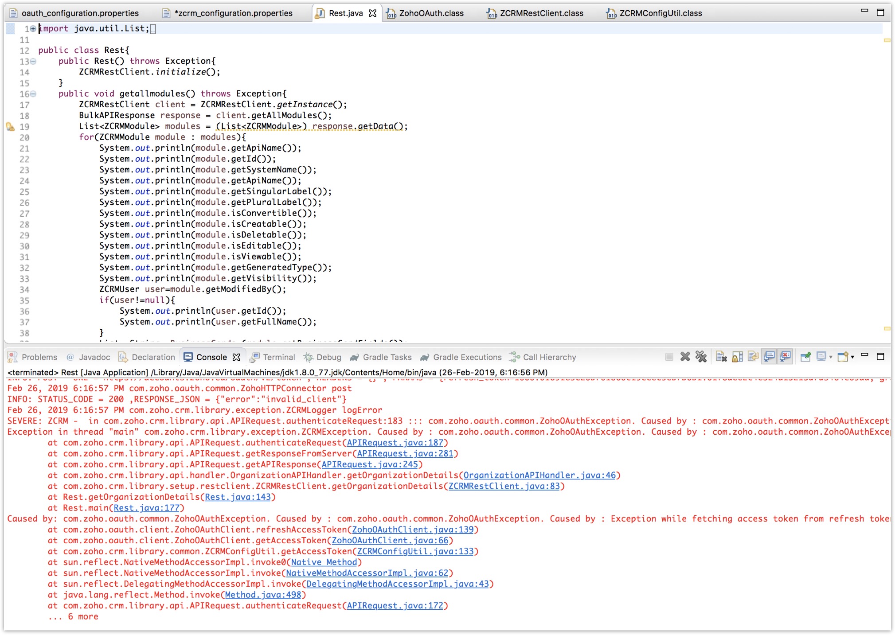Switch to the Declaration view

[147, 357]
